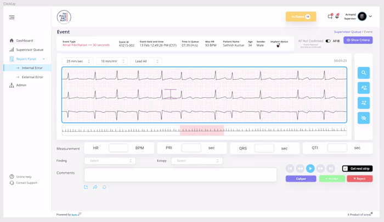This screenshot has height=222, width=384.
Task: Click patient name Sathish Kumar
Action: tap(234, 45)
